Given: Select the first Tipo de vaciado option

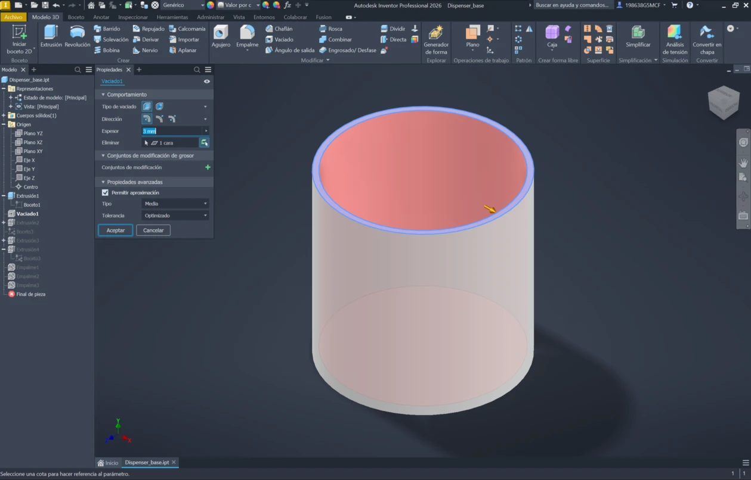Looking at the screenshot, I should [147, 107].
